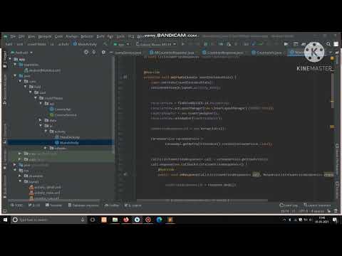The height and width of the screenshot is (256, 342).
Task: Hide the Project panel with minus icon
Action: click(x=111, y=52)
